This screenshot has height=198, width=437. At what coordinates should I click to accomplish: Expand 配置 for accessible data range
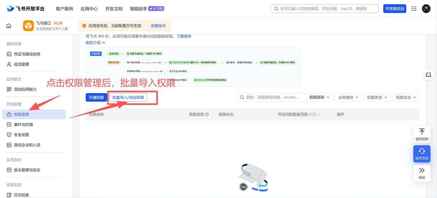coord(314,114)
